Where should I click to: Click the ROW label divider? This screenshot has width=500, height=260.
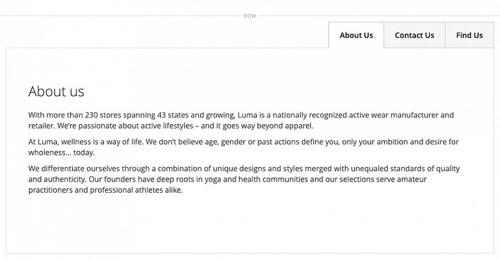click(x=249, y=16)
